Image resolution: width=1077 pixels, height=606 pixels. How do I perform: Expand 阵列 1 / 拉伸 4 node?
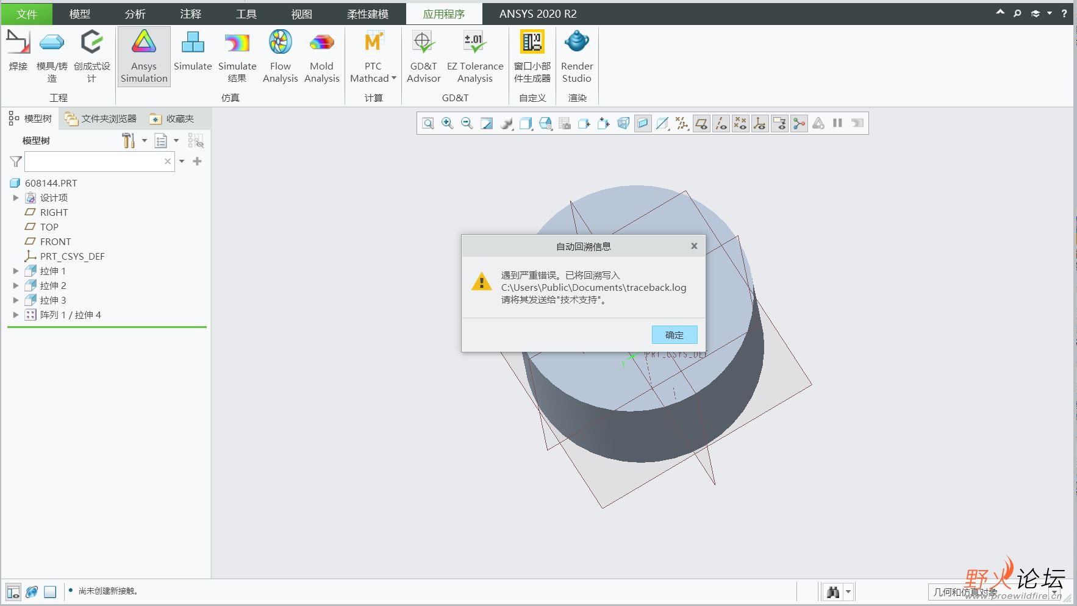pyautogui.click(x=16, y=315)
